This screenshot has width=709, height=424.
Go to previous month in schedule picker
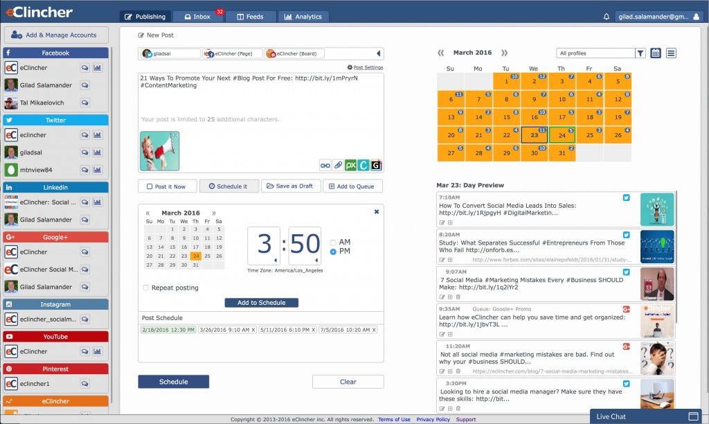coord(147,213)
